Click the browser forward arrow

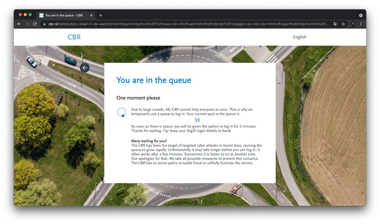pyautogui.click(x=27, y=24)
